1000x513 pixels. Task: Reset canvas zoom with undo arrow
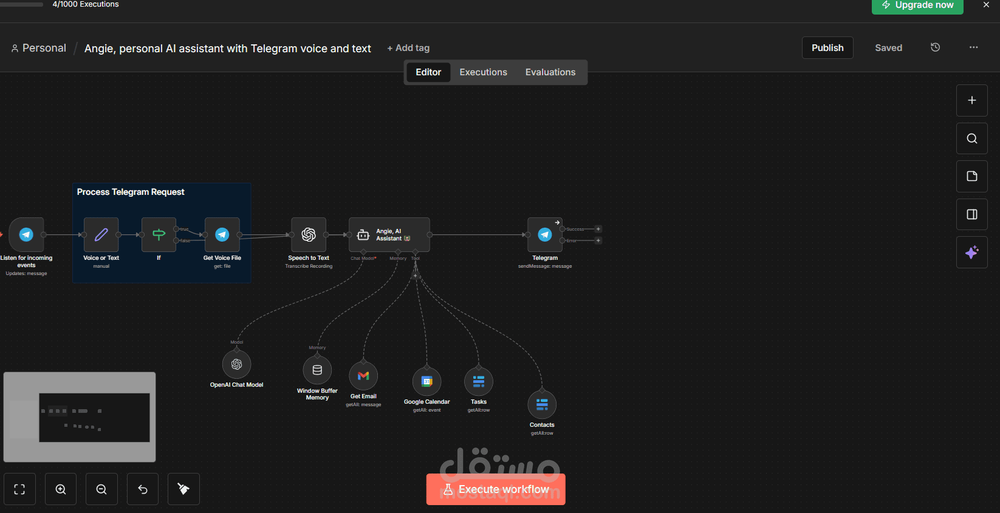[143, 489]
